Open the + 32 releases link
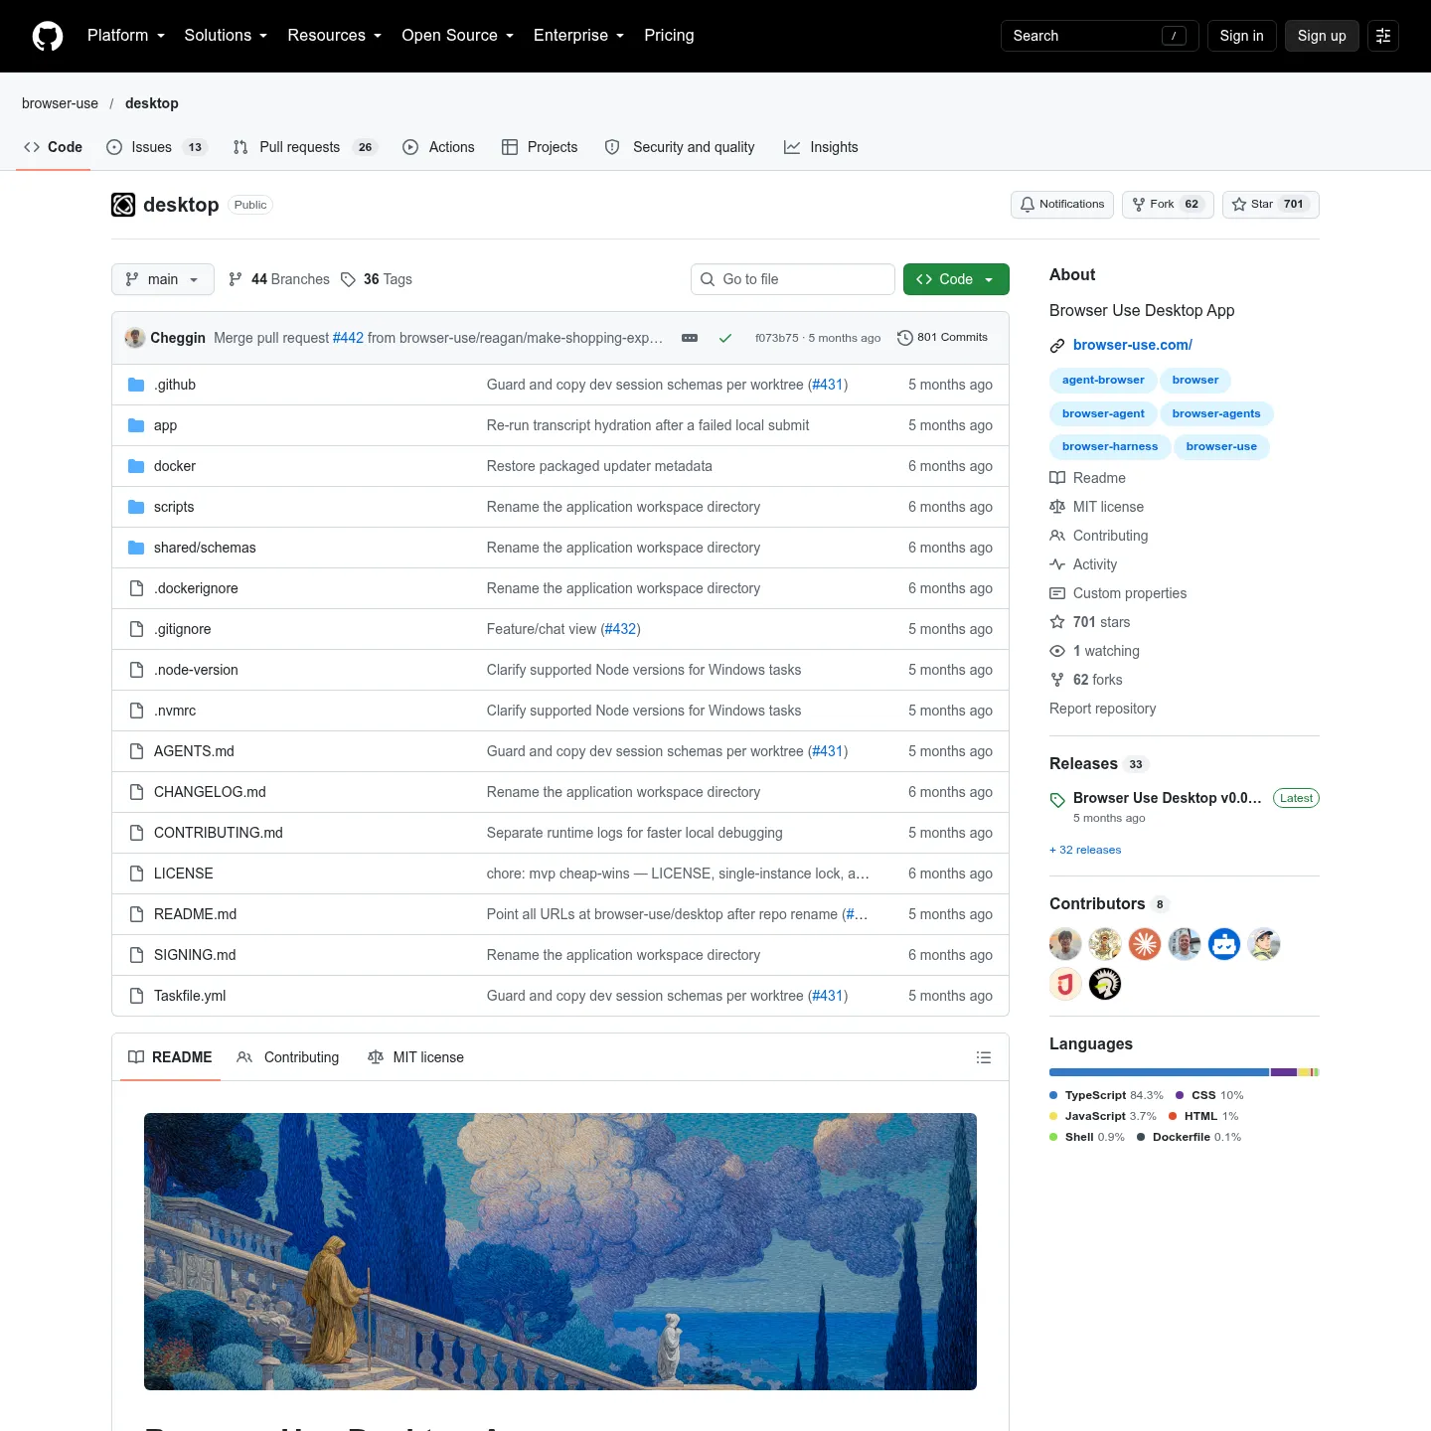This screenshot has width=1431, height=1431. (x=1085, y=850)
